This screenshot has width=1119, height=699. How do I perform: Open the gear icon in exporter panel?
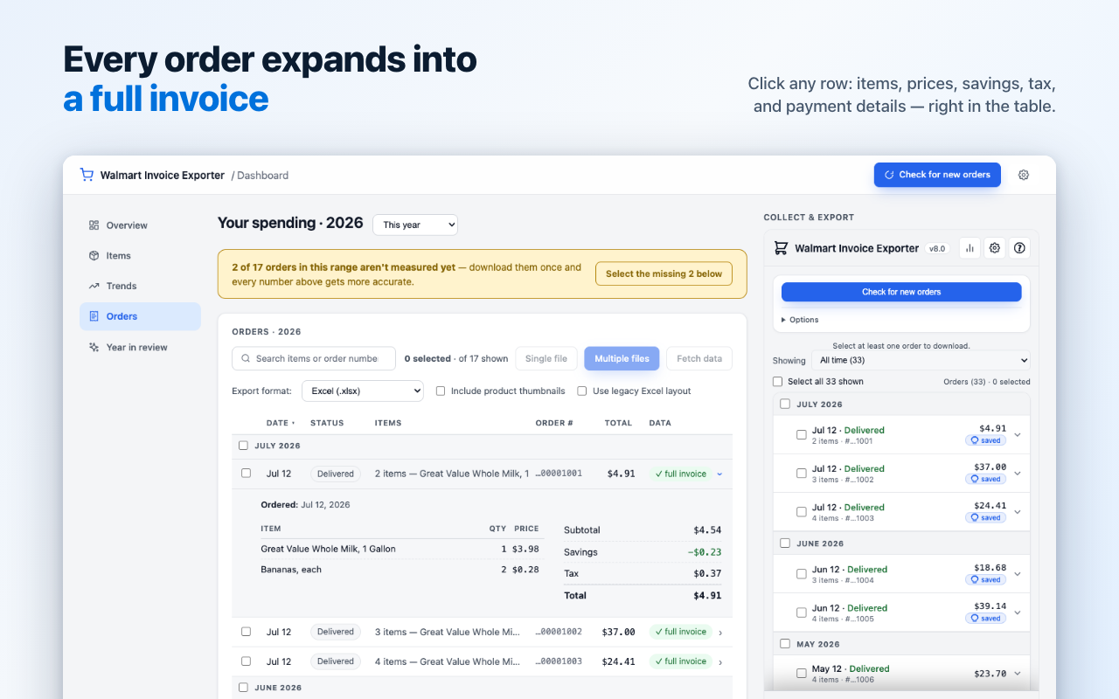tap(995, 248)
